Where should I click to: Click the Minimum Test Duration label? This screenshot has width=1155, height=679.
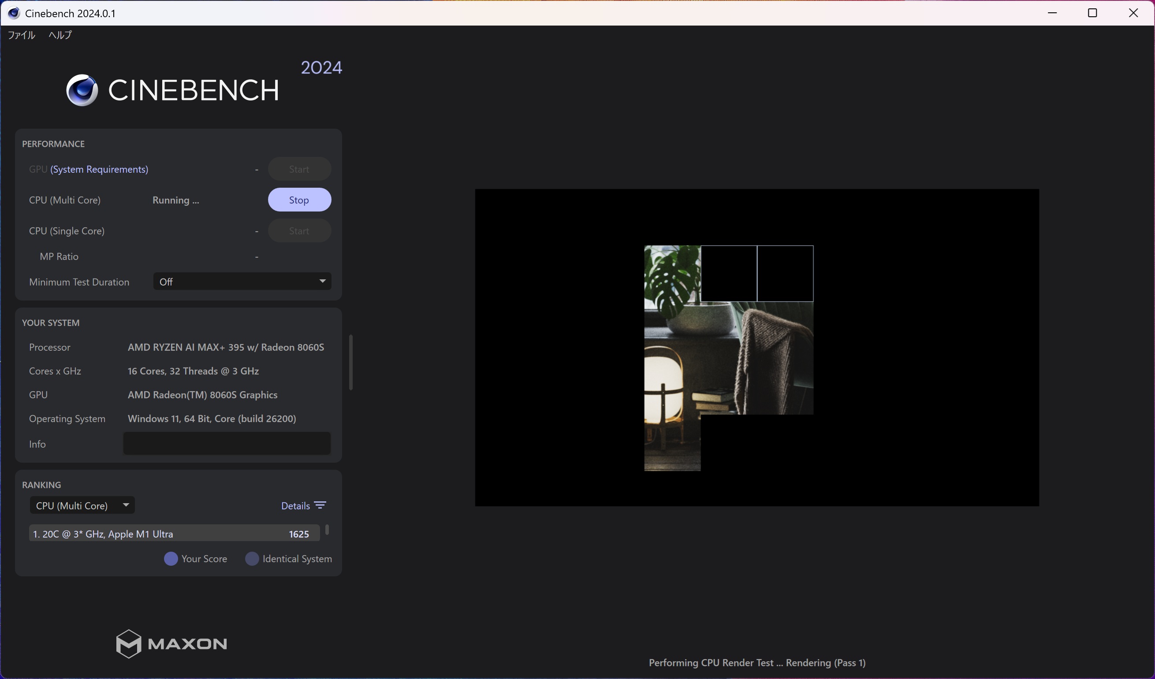[x=79, y=282]
